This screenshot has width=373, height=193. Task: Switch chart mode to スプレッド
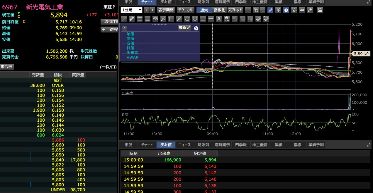click(235, 10)
